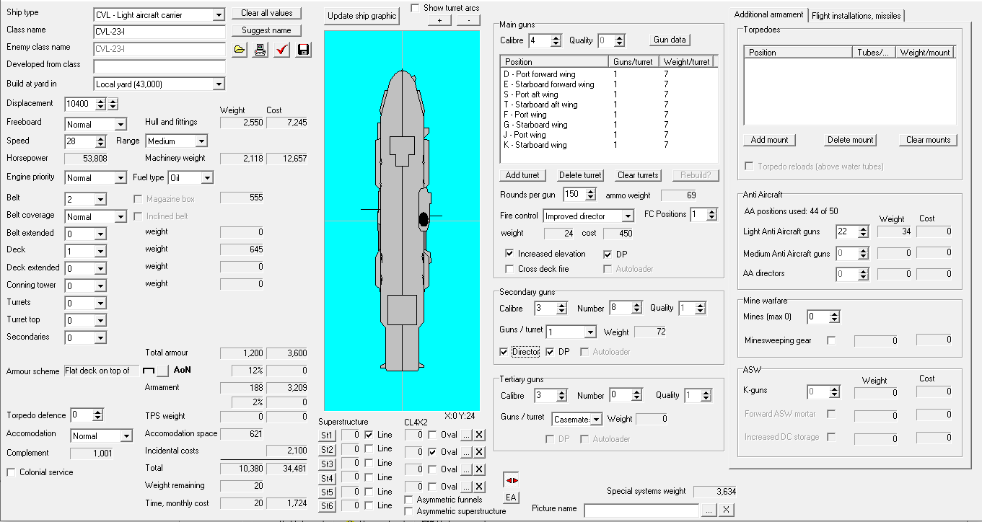
Task: Clear the Picture name with X button
Action: (x=727, y=510)
